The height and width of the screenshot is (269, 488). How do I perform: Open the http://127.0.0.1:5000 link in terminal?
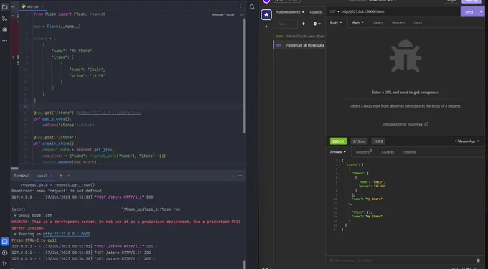pyautogui.click(x=67, y=234)
